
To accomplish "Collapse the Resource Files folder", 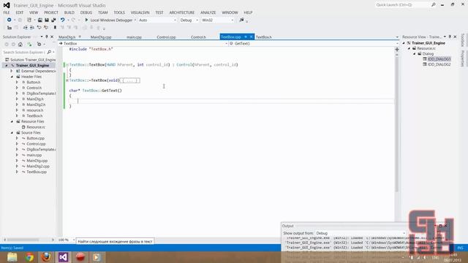I will (12, 121).
